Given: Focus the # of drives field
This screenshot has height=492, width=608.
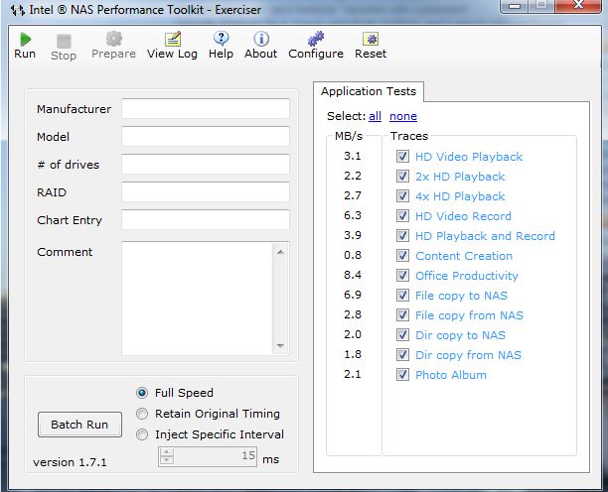Looking at the screenshot, I should pos(206,164).
